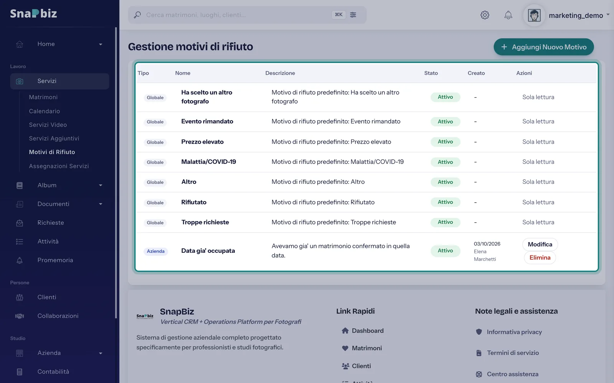
Task: Open Servizi Aggiuntivi submenu item
Action: click(54, 138)
